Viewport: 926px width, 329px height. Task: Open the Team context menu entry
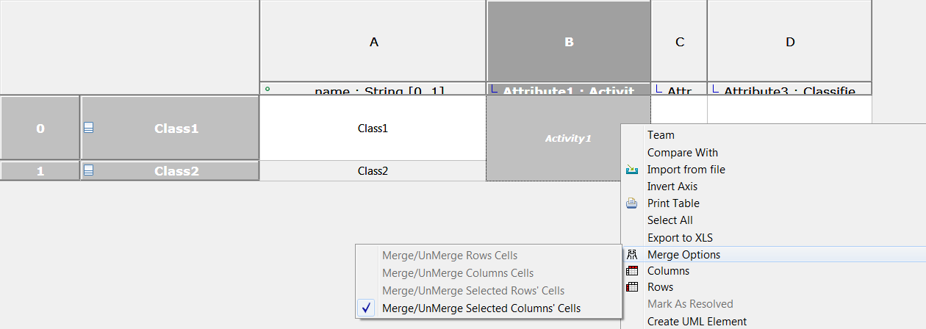773,135
